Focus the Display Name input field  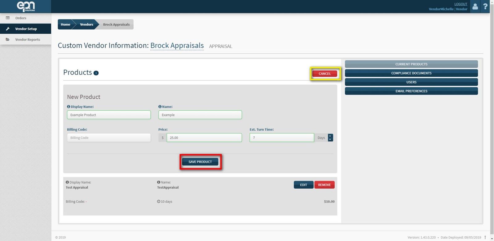coord(109,115)
